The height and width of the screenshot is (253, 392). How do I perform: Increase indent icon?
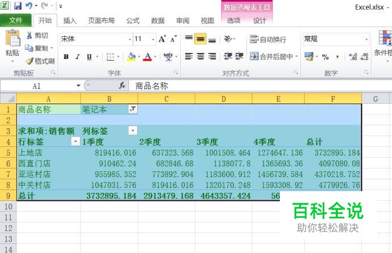[239, 56]
